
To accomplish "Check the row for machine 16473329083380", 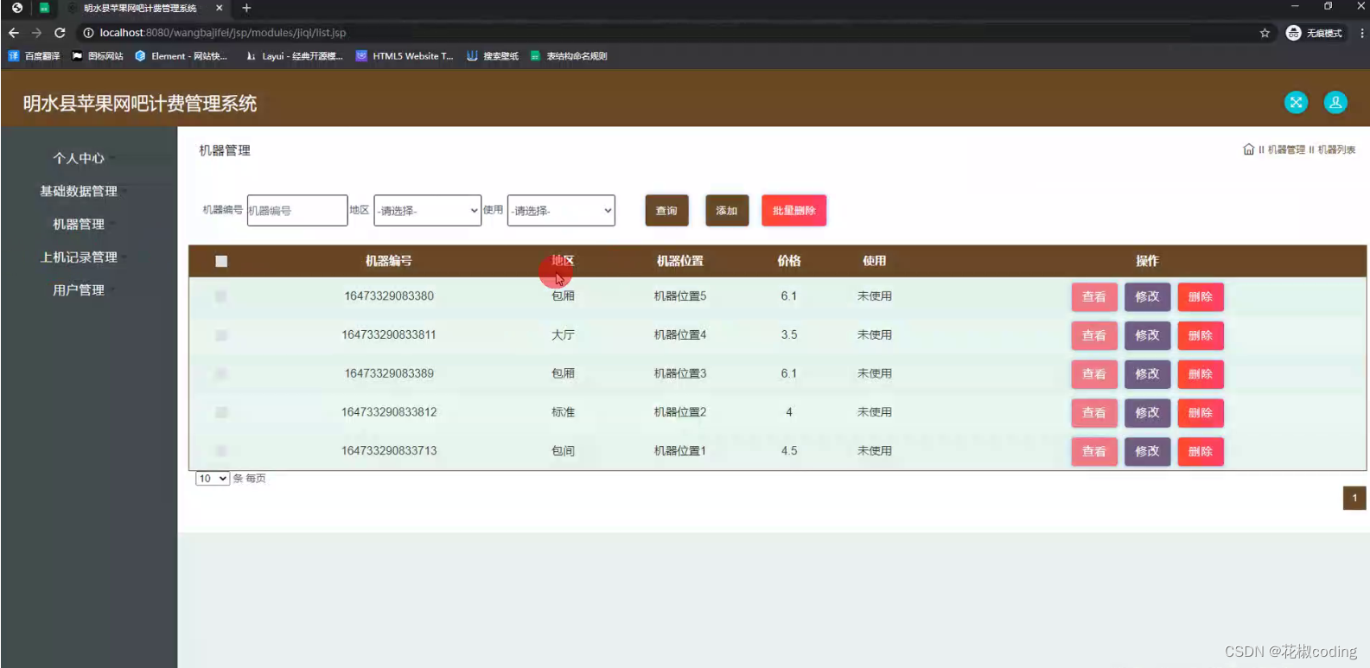I will (221, 296).
